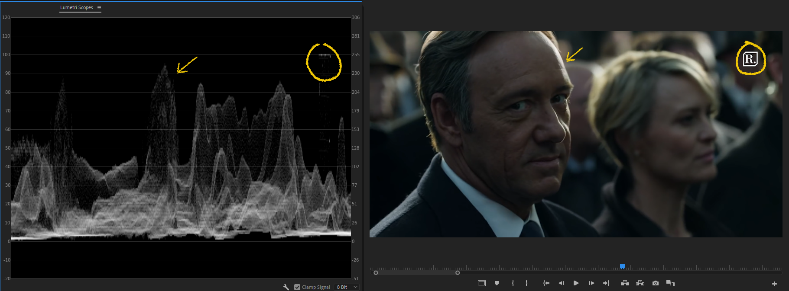Export frame with the camera icon
Screen dimensions: 789x291
(x=656, y=283)
